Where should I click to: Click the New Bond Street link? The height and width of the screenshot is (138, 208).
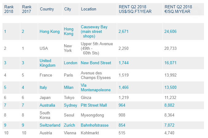(96, 63)
